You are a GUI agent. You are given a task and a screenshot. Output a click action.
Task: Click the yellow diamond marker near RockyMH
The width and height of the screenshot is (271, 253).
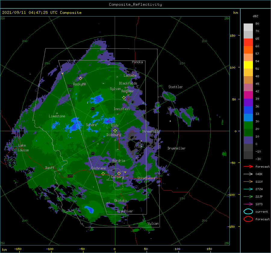[80, 79]
